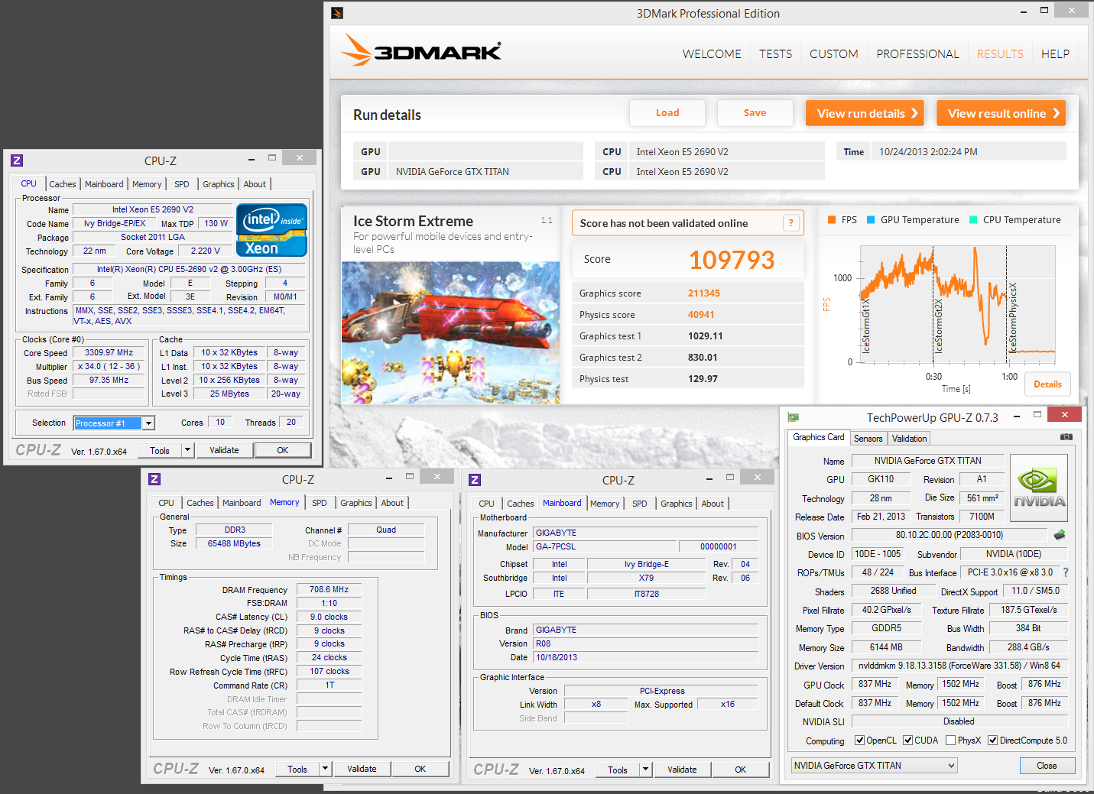The height and width of the screenshot is (794, 1094).
Task: Click the GPU-Z title bar icon
Action: [x=794, y=417]
